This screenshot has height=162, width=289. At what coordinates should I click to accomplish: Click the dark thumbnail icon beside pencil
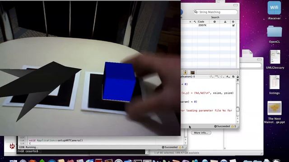[192, 72]
